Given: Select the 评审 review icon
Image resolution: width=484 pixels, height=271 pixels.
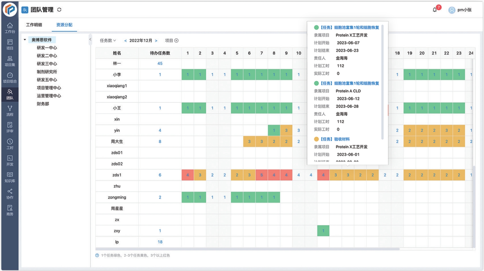Looking at the screenshot, I should [x=10, y=127].
